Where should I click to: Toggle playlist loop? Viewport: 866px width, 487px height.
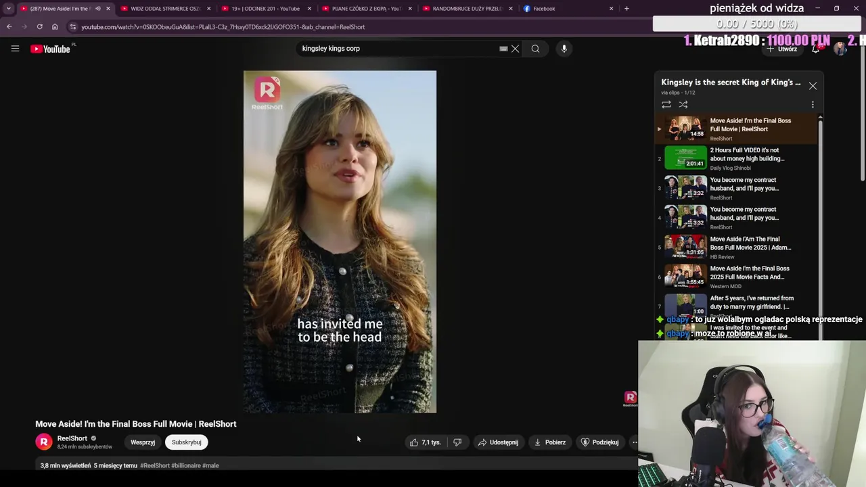[666, 105]
